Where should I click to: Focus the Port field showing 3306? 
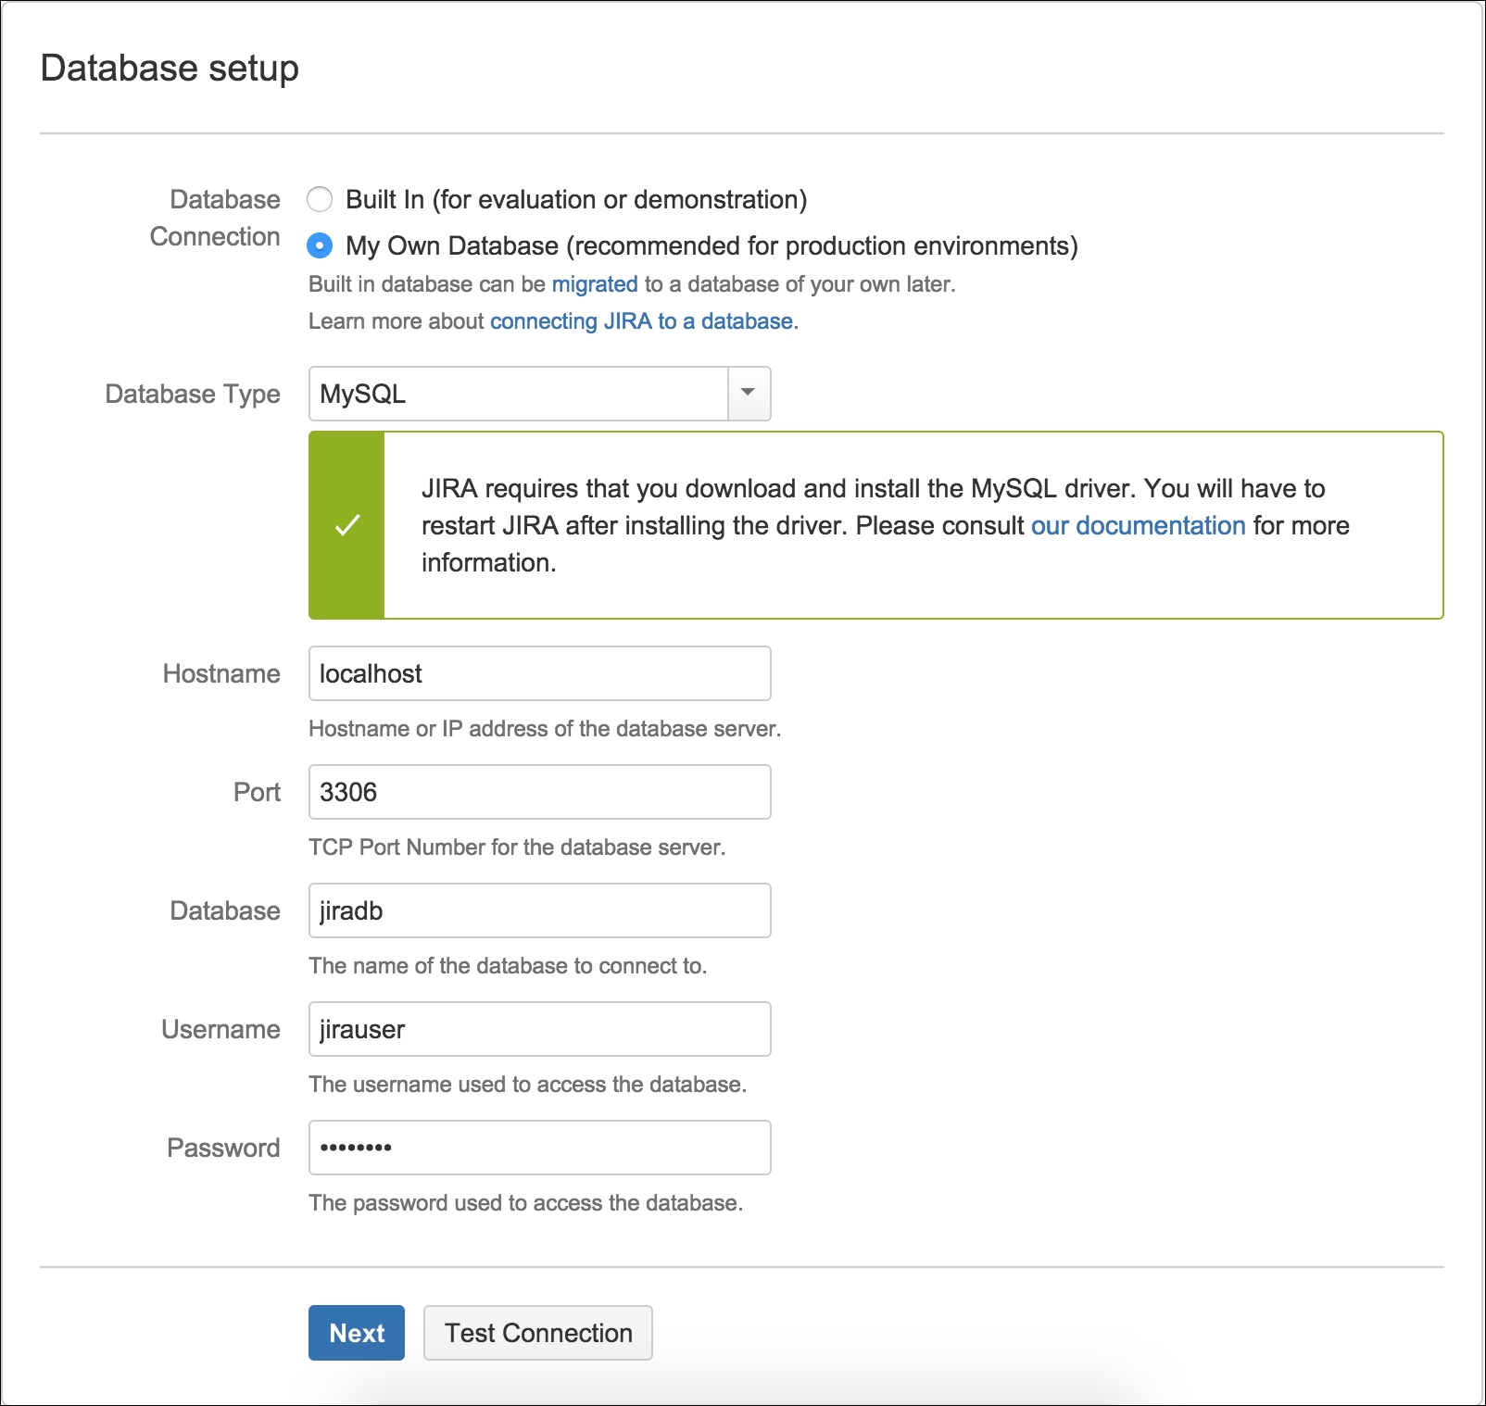539,792
